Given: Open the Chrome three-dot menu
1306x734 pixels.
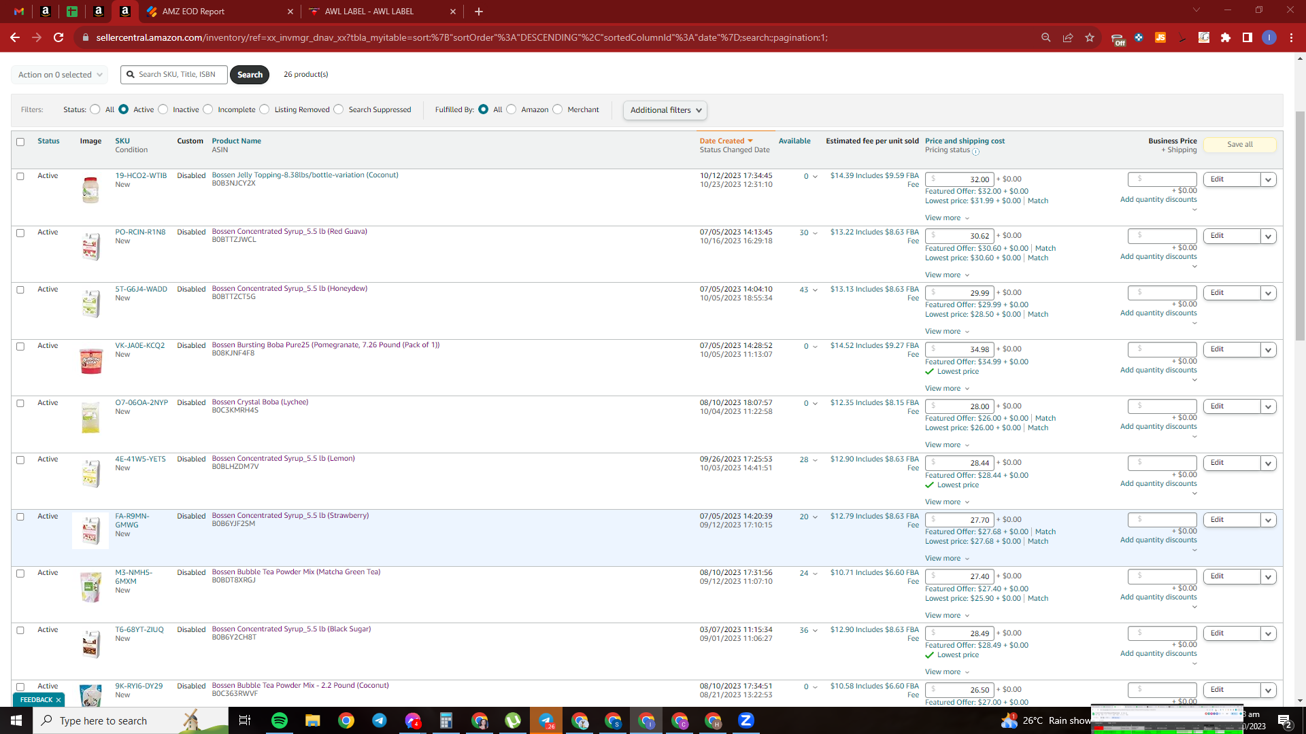Looking at the screenshot, I should [x=1291, y=37].
